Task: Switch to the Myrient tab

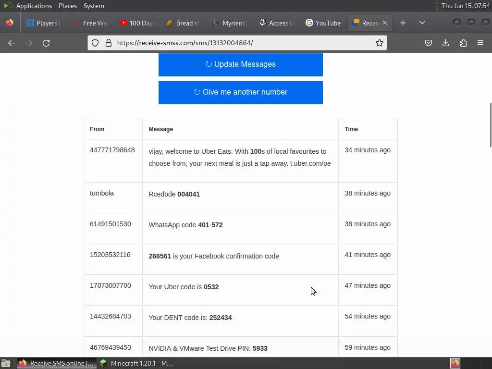Action: tap(230, 23)
